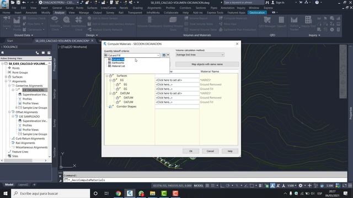Image resolution: width=353 pixels, height=198 pixels.
Task: Click the Compute Materials ribbon command
Action: point(233,18)
